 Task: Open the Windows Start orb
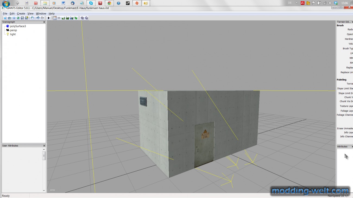tap(6, 3)
